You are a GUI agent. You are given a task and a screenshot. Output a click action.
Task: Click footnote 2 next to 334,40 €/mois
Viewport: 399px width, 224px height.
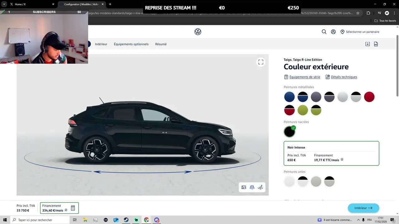click(66, 210)
